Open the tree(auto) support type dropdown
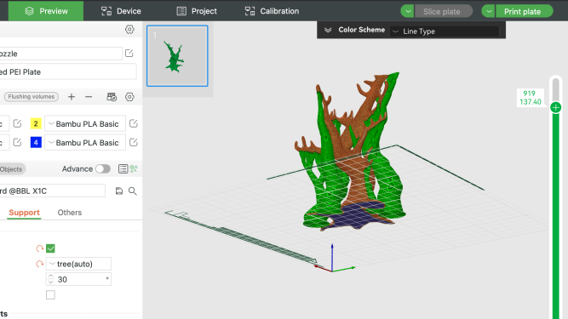Image resolution: width=568 pixels, height=319 pixels. [x=78, y=264]
